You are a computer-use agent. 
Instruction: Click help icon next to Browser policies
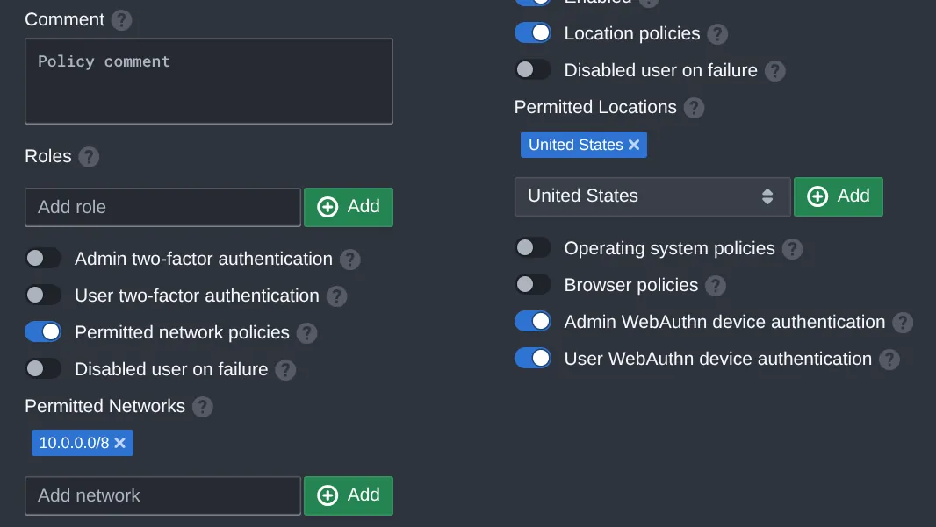tap(716, 285)
